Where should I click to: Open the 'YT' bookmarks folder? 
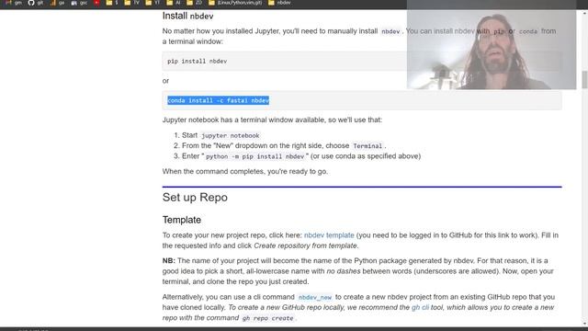153,3
